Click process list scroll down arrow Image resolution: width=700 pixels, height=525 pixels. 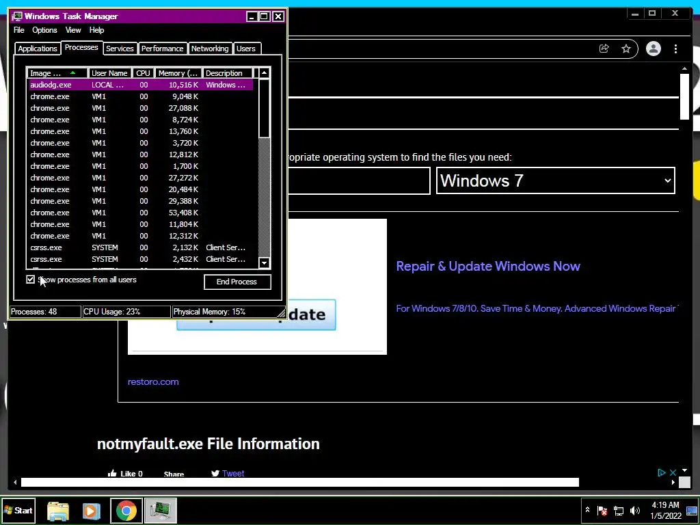pyautogui.click(x=265, y=263)
